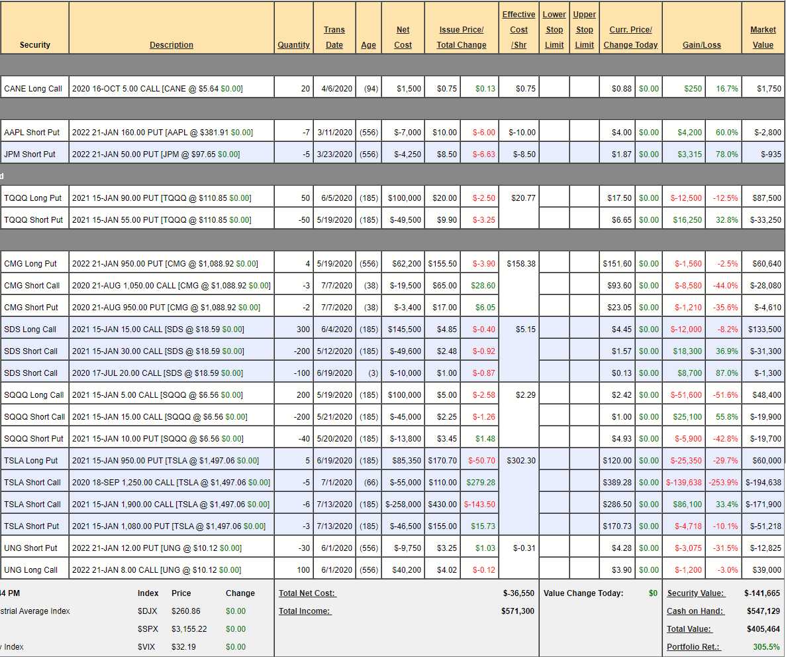Open the Security Value link
Viewport: 786px width, 657px height.
(695, 593)
